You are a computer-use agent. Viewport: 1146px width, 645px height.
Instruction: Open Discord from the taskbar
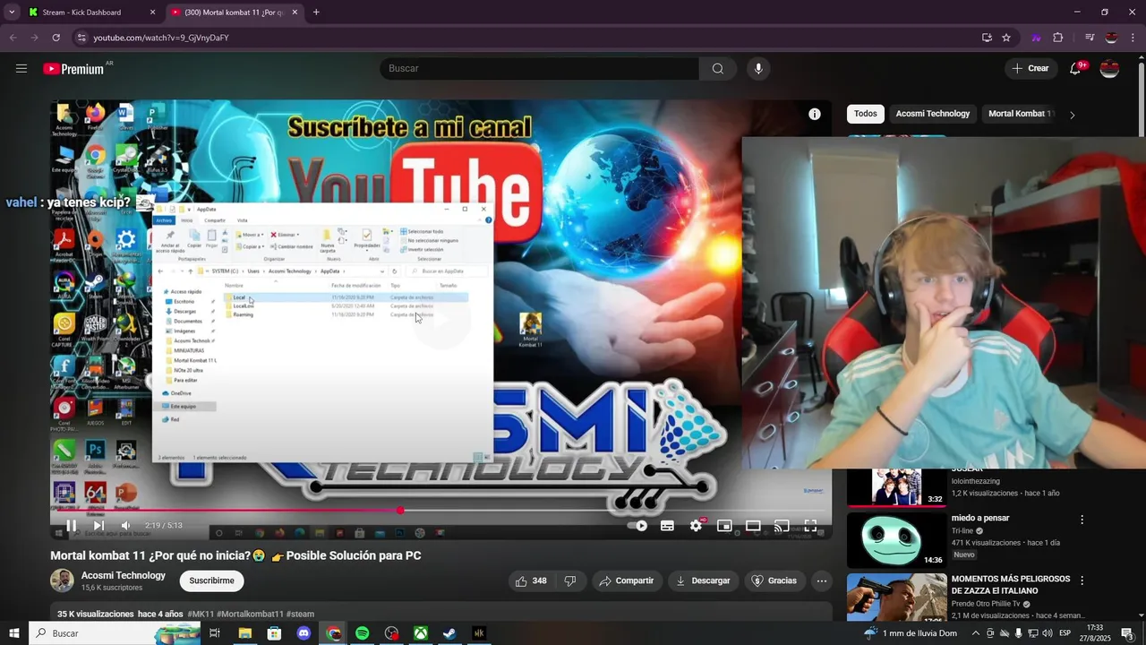(304, 633)
